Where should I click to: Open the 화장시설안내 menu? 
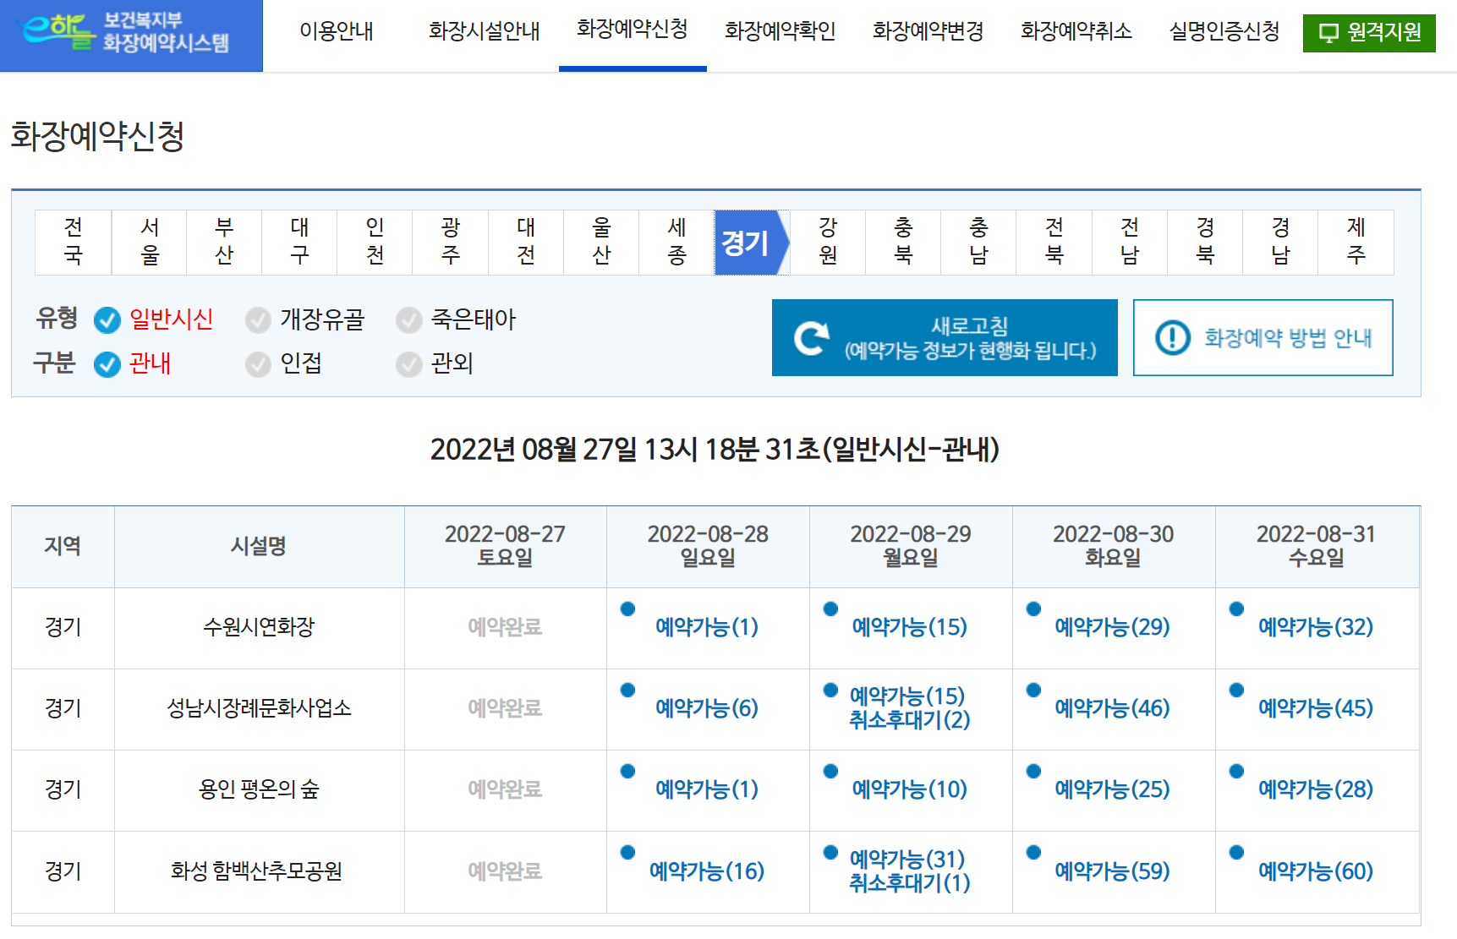484,31
